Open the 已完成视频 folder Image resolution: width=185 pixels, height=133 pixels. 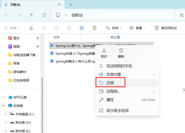[19, 80]
